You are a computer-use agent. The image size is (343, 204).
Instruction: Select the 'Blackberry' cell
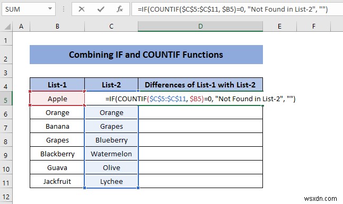[57, 154]
